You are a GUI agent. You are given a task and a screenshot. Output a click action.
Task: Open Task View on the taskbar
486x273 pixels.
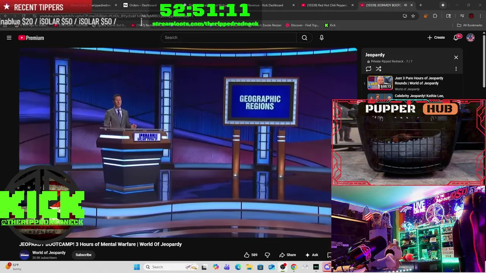point(204,267)
